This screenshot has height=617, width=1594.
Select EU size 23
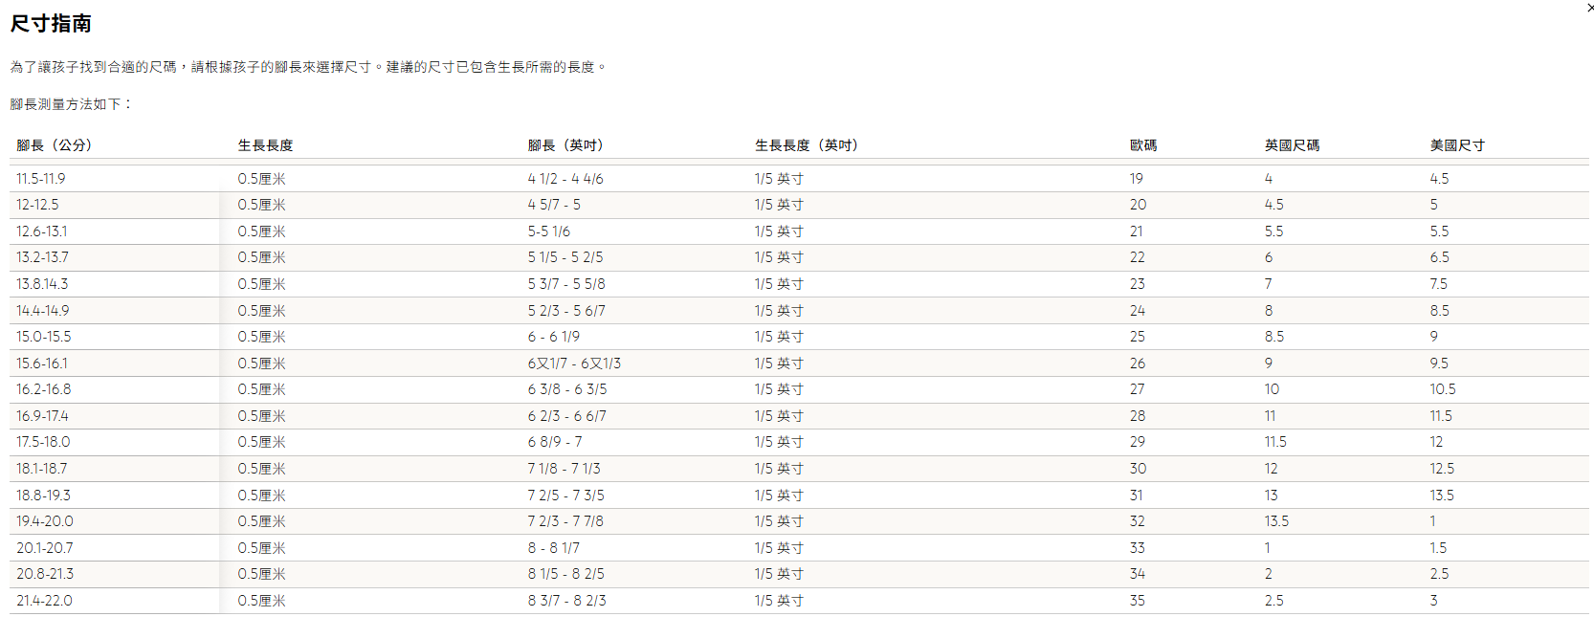[x=1138, y=284]
